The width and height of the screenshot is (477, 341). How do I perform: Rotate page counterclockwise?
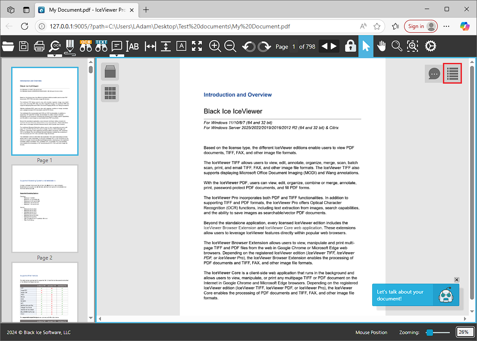[x=249, y=47]
